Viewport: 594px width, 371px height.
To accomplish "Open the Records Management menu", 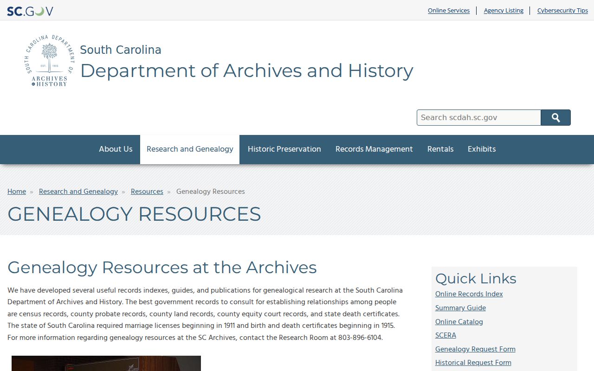I will pyautogui.click(x=374, y=149).
